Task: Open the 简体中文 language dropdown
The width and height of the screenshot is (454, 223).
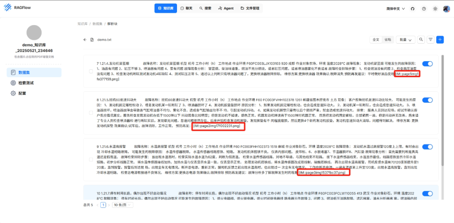Action: point(396,9)
